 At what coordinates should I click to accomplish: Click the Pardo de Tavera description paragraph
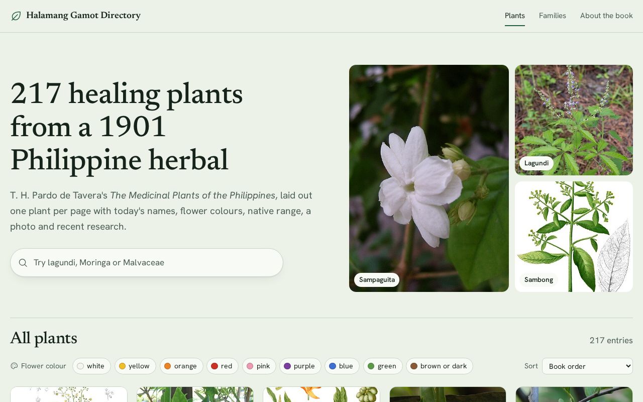click(161, 211)
